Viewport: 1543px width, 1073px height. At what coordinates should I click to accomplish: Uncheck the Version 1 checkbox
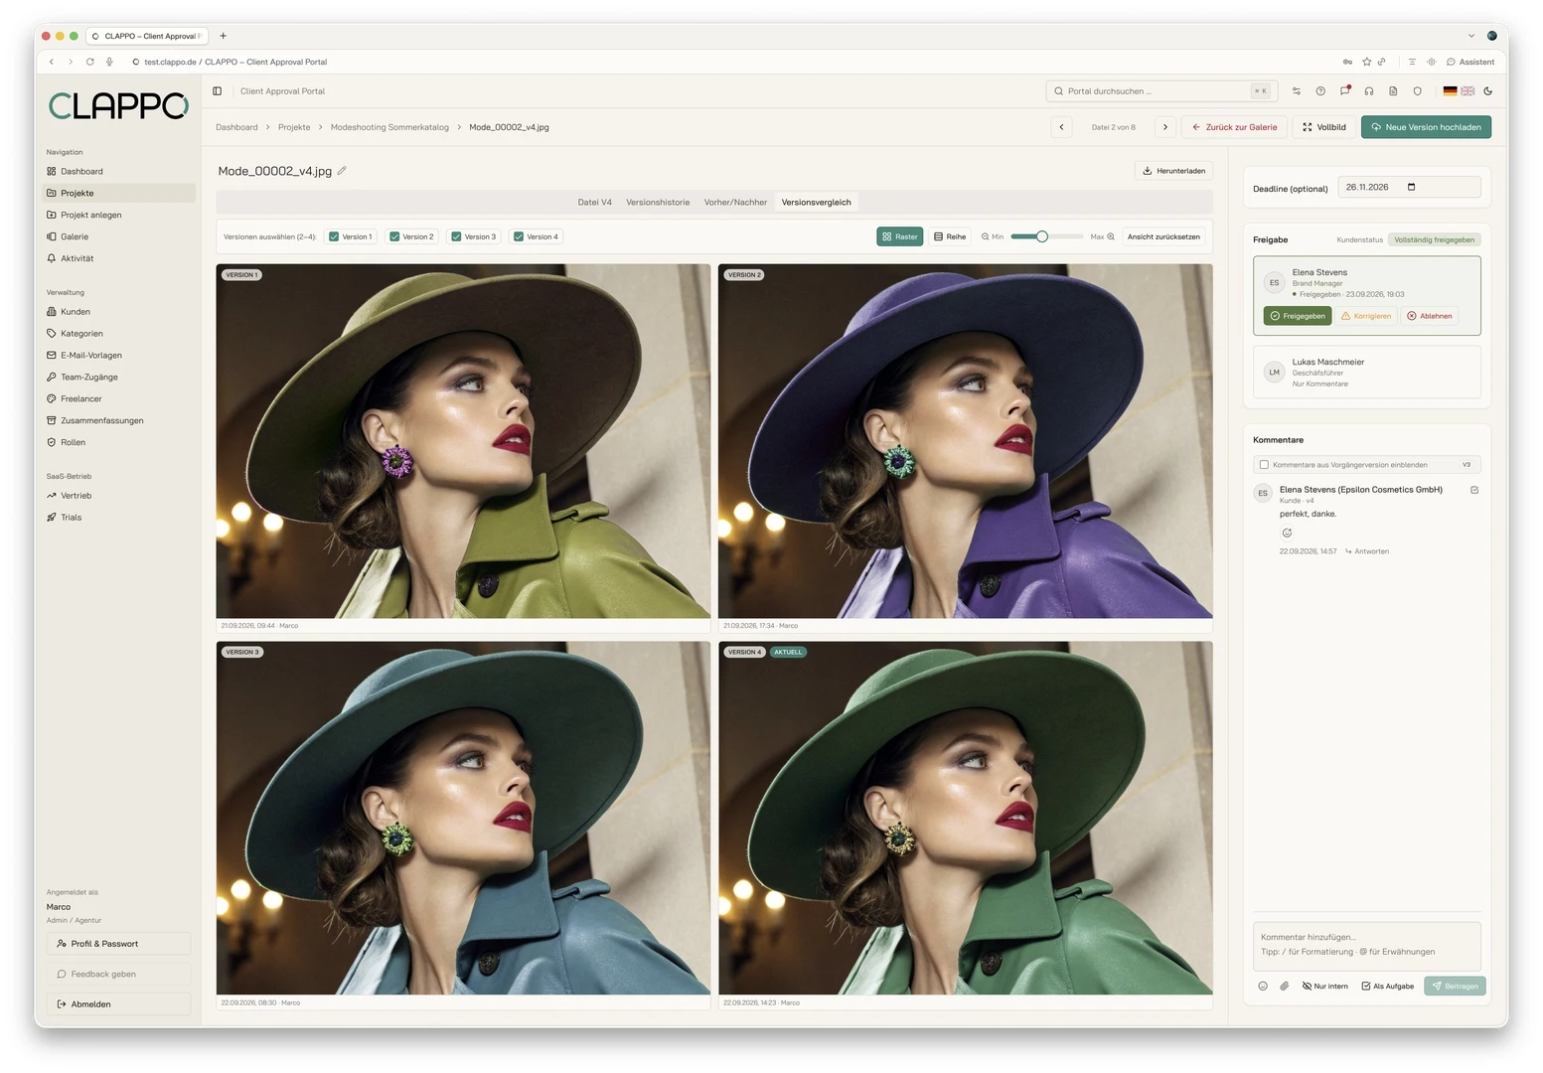pyautogui.click(x=334, y=236)
